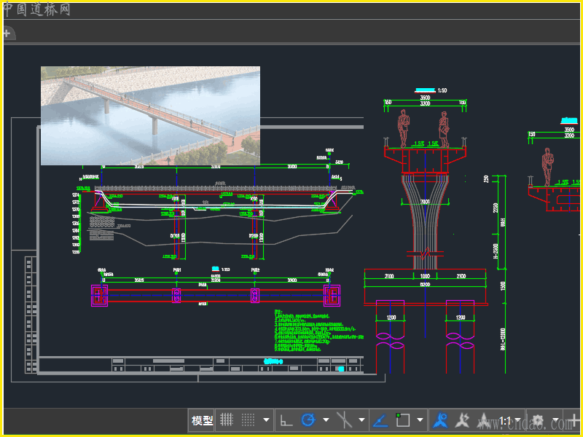Open isometric drafting plane dropdown
Viewport: 583px width, 437px height.
362,420
